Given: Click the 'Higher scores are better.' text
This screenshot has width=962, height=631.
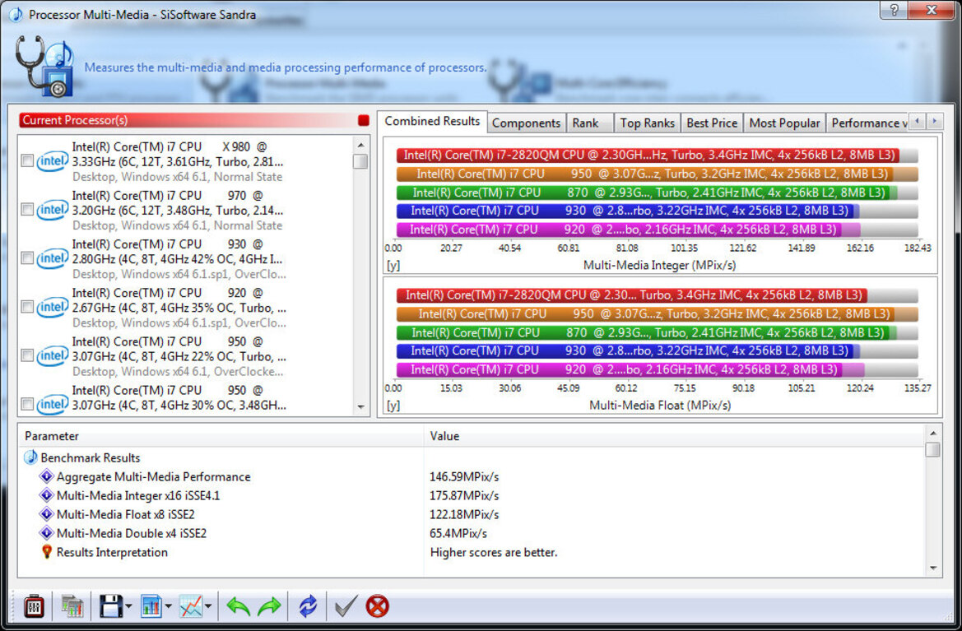Looking at the screenshot, I should click(494, 552).
